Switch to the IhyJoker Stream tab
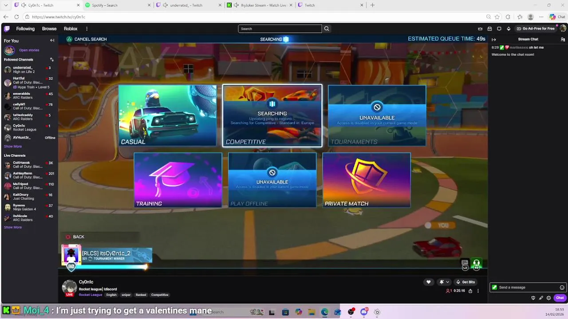This screenshot has width=568, height=319. 260,5
